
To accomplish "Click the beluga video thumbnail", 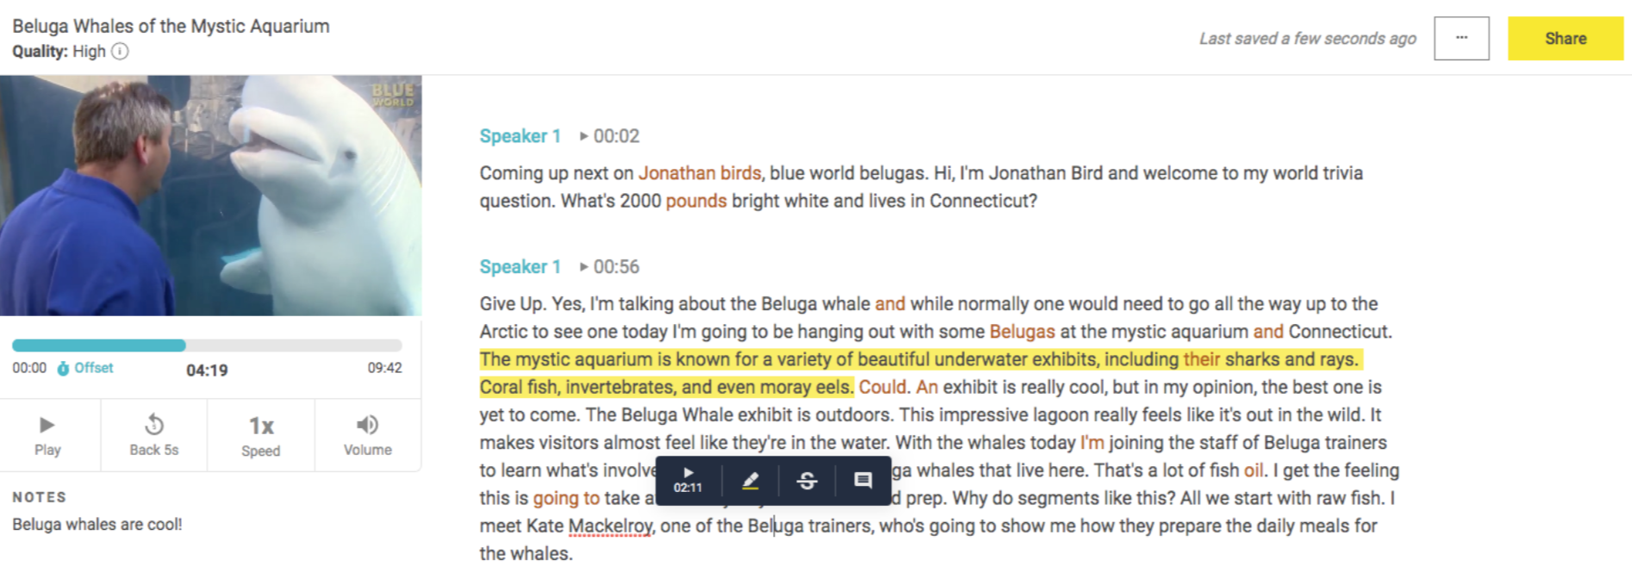I will click(211, 196).
